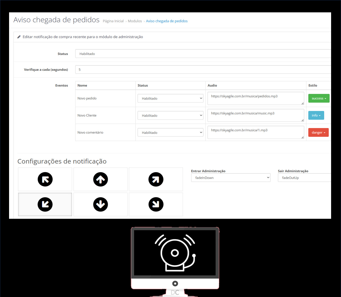341x297 pixels.
Task: Click the Aviso chegada de pedidos breadcrumb
Action: (x=167, y=21)
